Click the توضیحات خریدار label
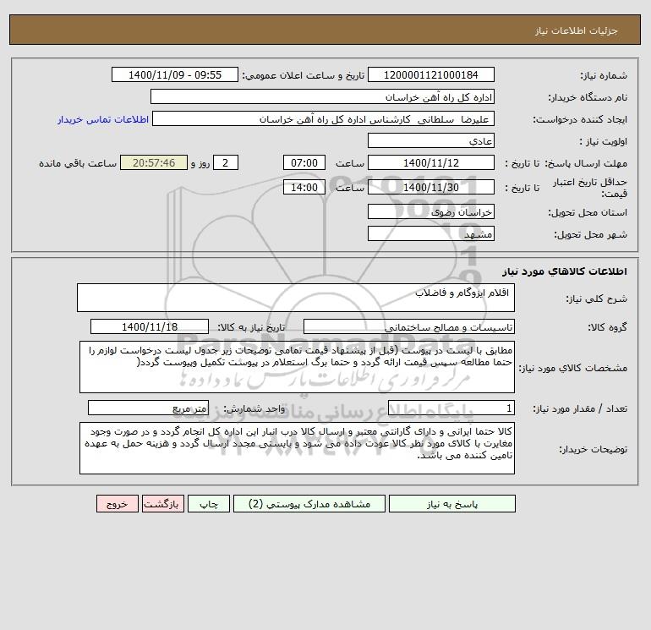Image resolution: width=651 pixels, height=630 pixels. [x=593, y=449]
